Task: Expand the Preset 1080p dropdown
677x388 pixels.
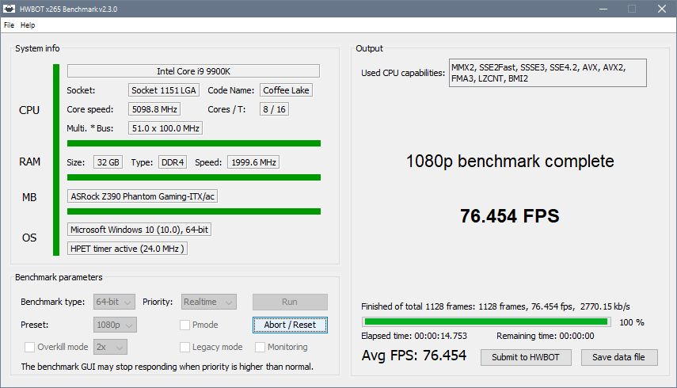Action: [115, 325]
